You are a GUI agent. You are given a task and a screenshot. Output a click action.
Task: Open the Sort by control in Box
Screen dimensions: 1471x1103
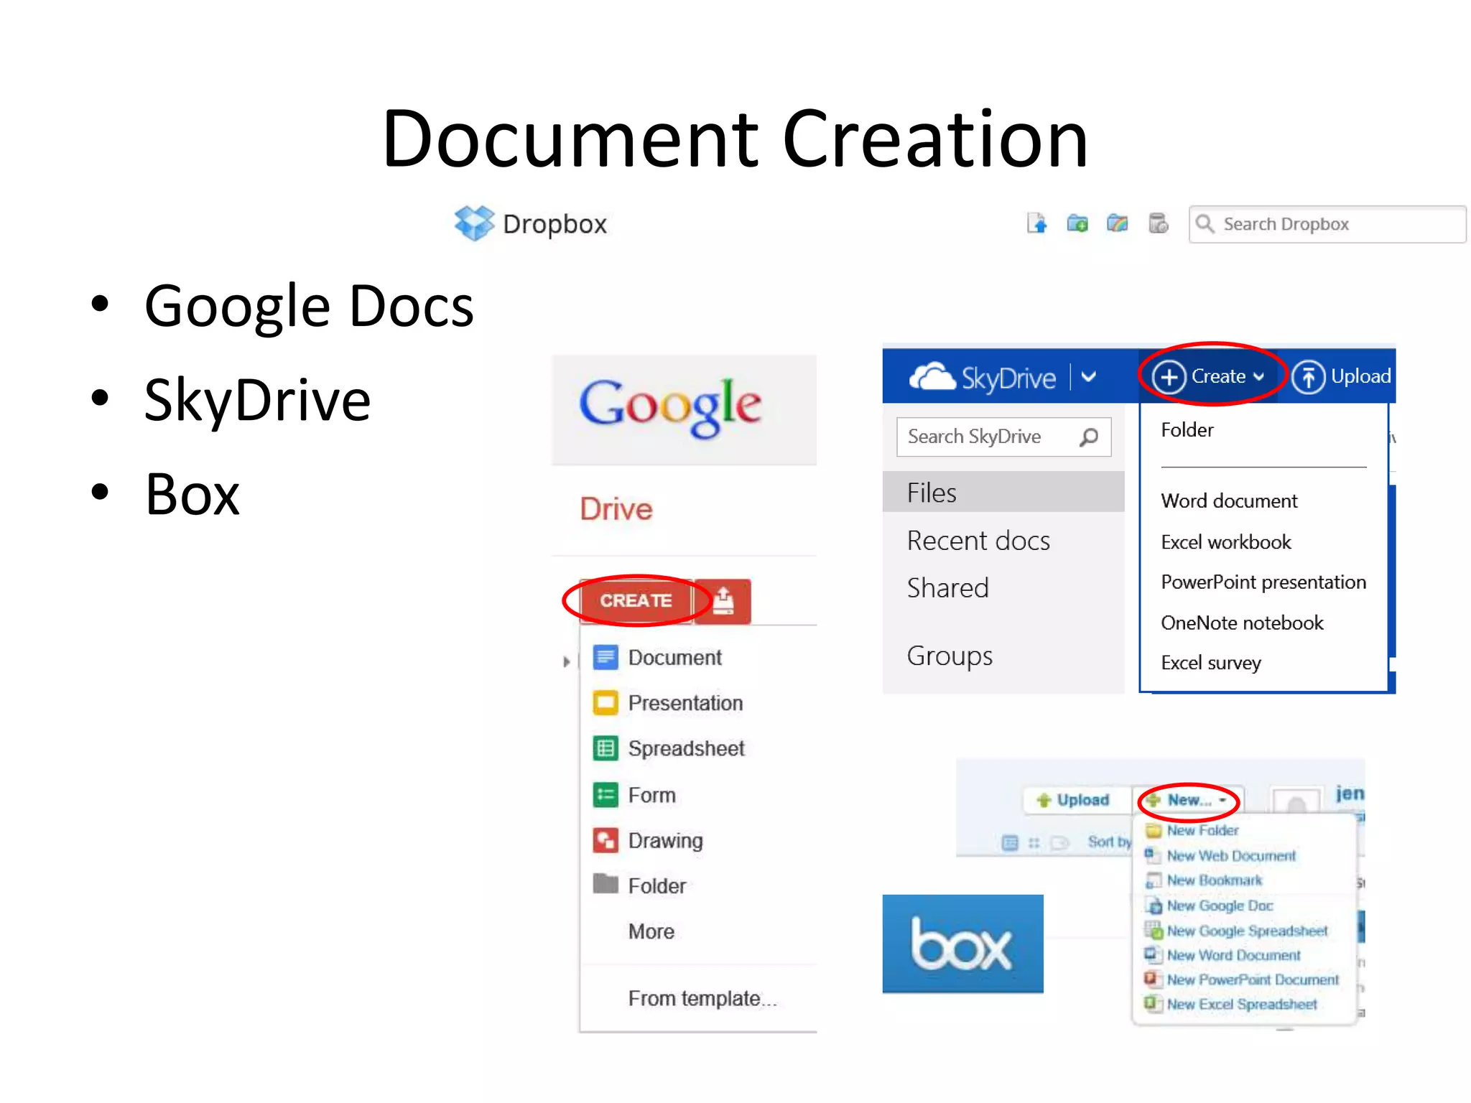pyautogui.click(x=1109, y=842)
